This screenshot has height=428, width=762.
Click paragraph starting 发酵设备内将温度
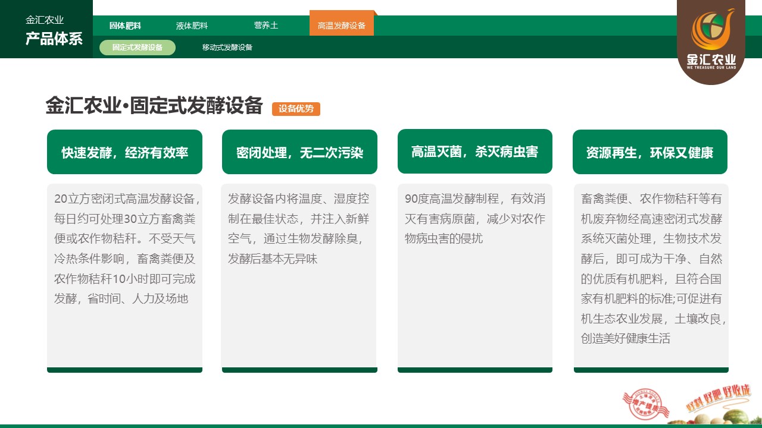coord(298,229)
